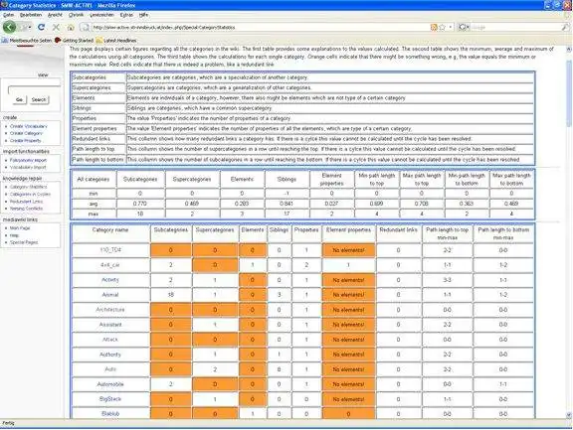Open the Automobile category link

(x=110, y=384)
